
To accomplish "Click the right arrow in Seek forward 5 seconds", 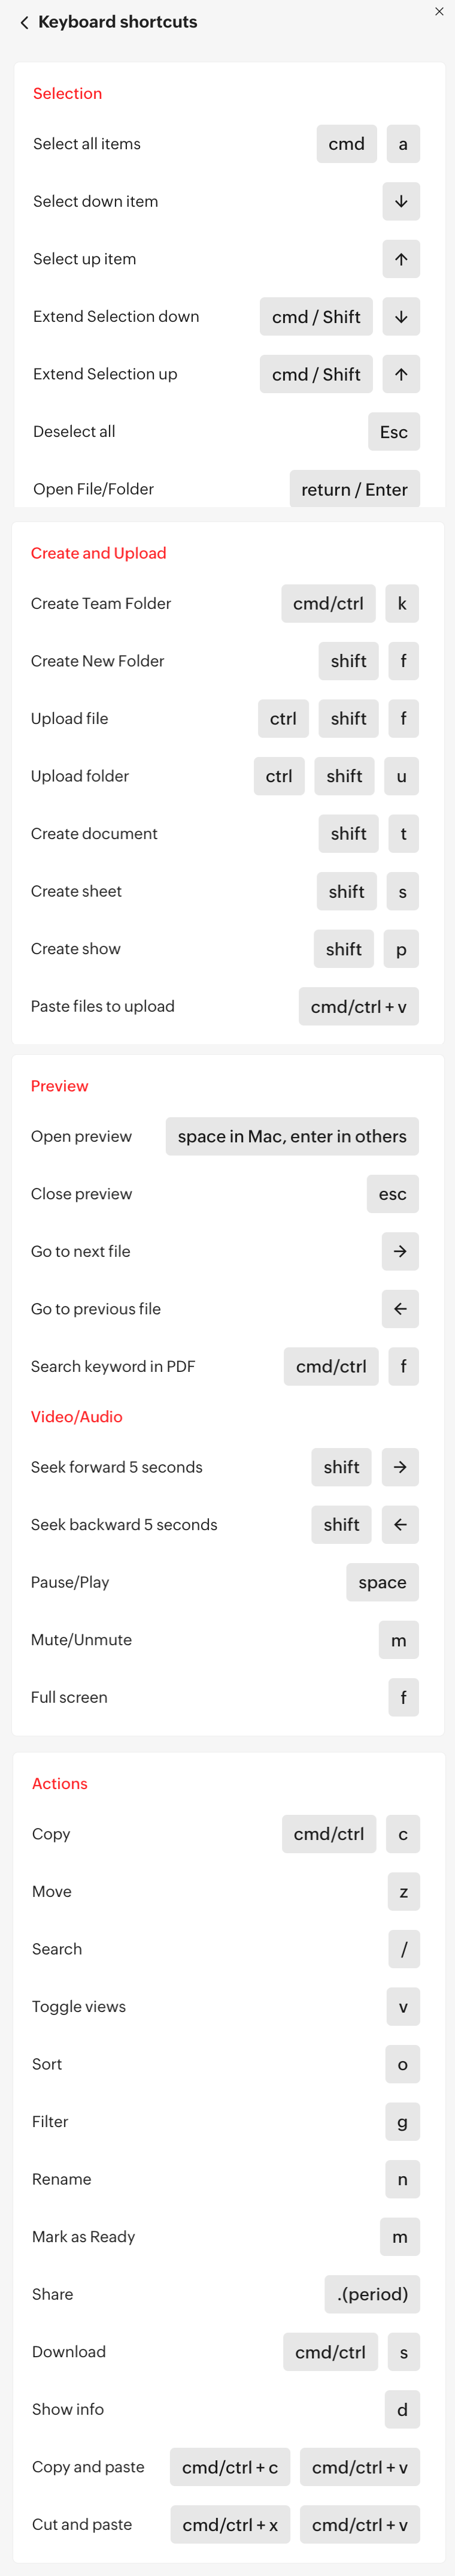I will pos(400,1467).
